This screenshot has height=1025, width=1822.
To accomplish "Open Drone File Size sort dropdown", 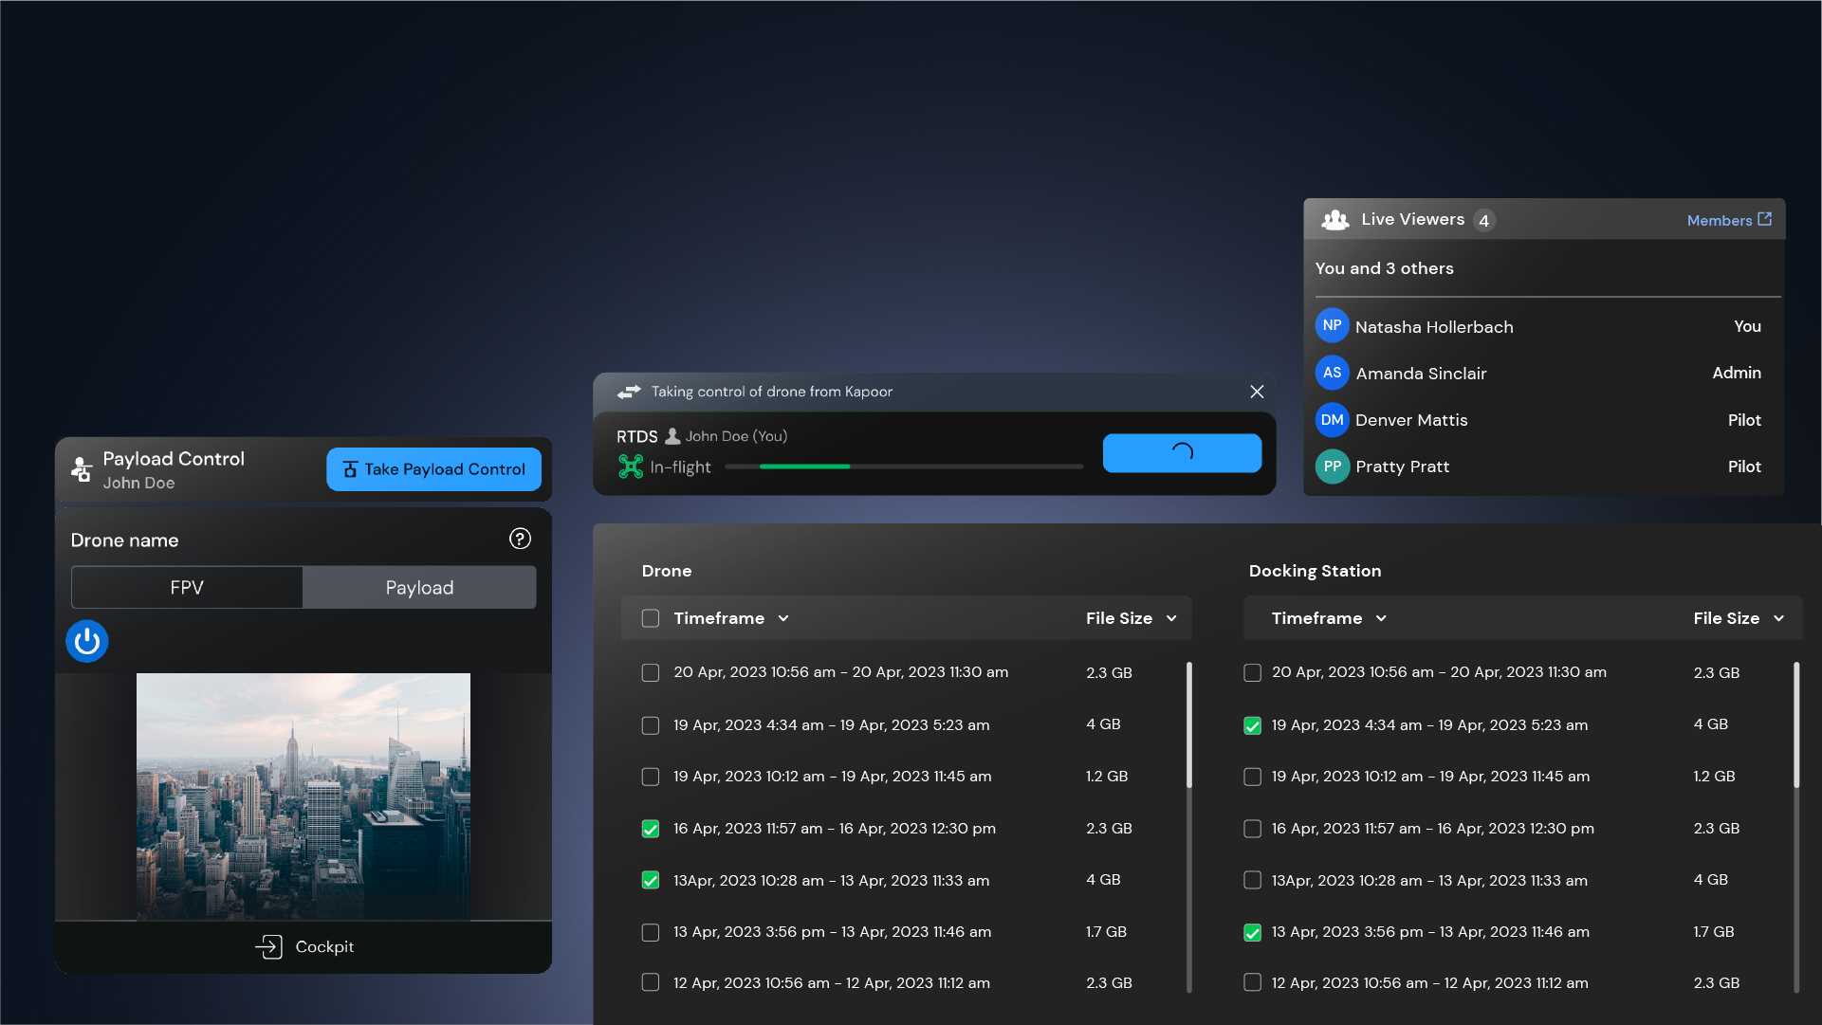I will (1171, 618).
